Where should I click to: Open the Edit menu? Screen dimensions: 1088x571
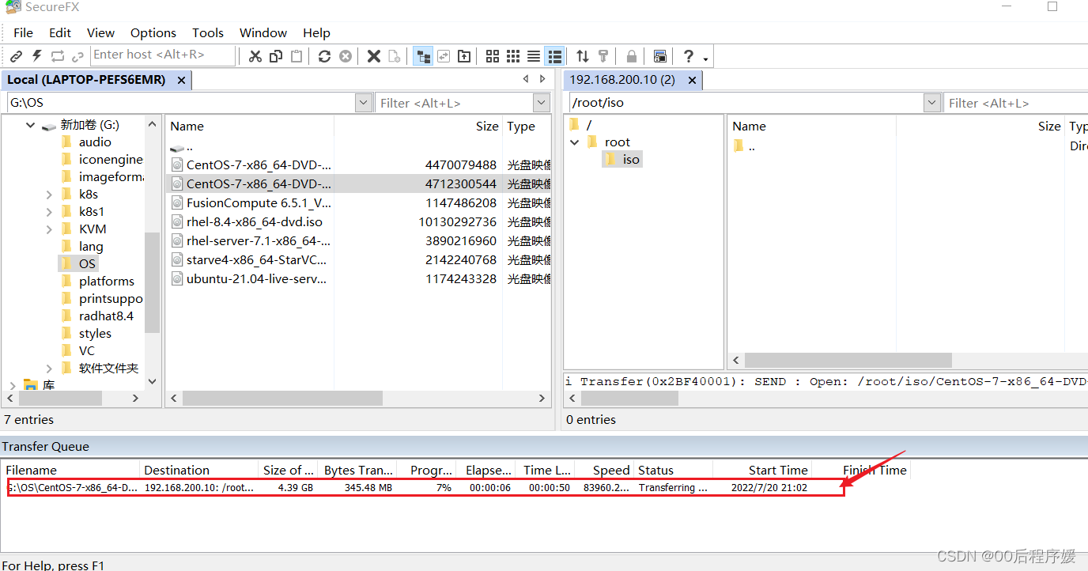(x=60, y=32)
